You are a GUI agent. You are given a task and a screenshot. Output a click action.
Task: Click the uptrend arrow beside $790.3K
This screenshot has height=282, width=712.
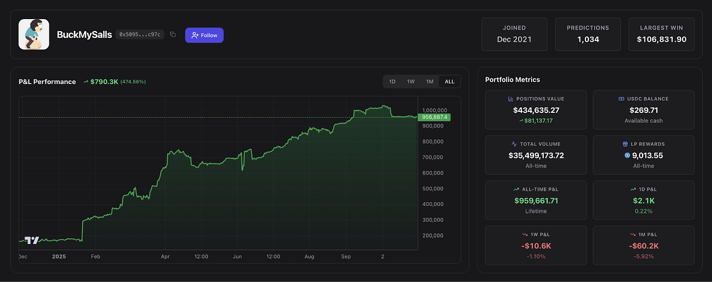[86, 82]
